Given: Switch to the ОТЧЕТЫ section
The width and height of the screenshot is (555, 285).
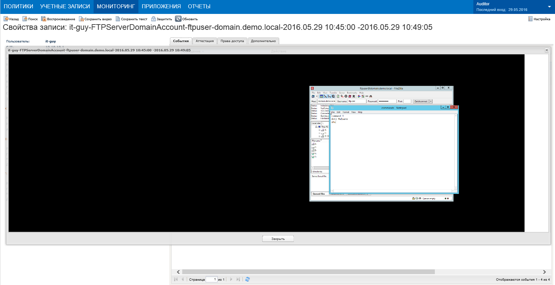Looking at the screenshot, I should pos(199,7).
